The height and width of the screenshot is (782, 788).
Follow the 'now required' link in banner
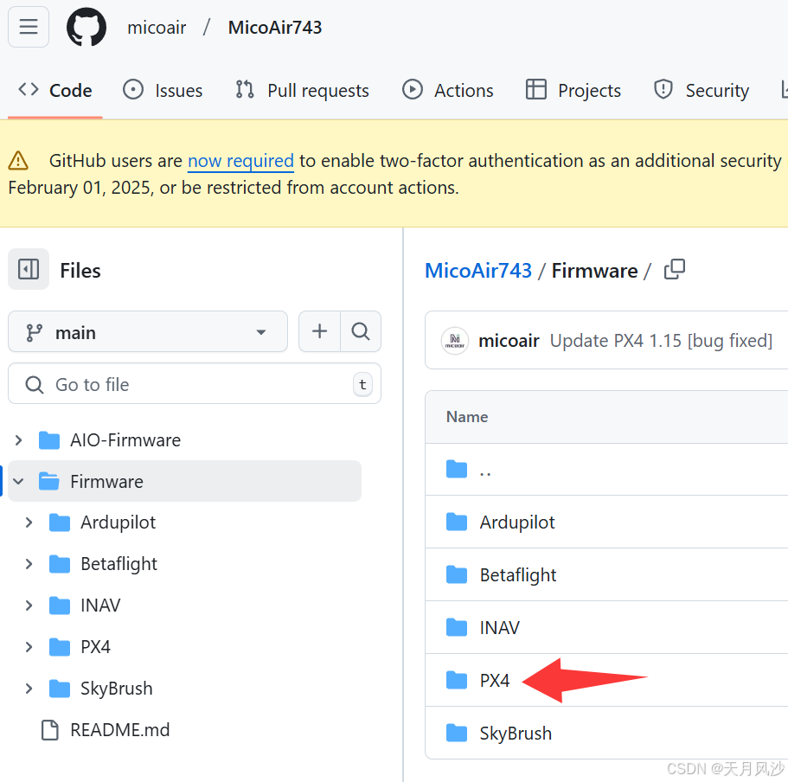tap(240, 161)
